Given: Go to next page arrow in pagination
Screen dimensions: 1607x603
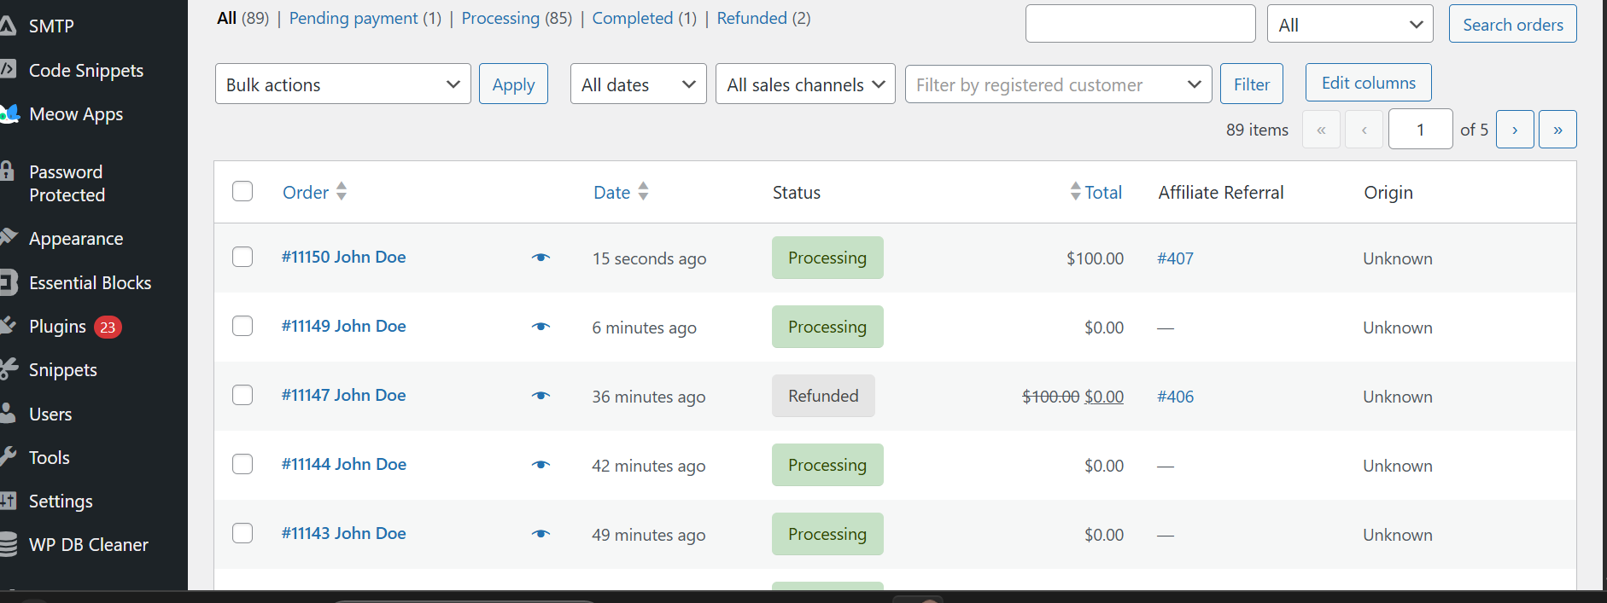Looking at the screenshot, I should tap(1515, 130).
